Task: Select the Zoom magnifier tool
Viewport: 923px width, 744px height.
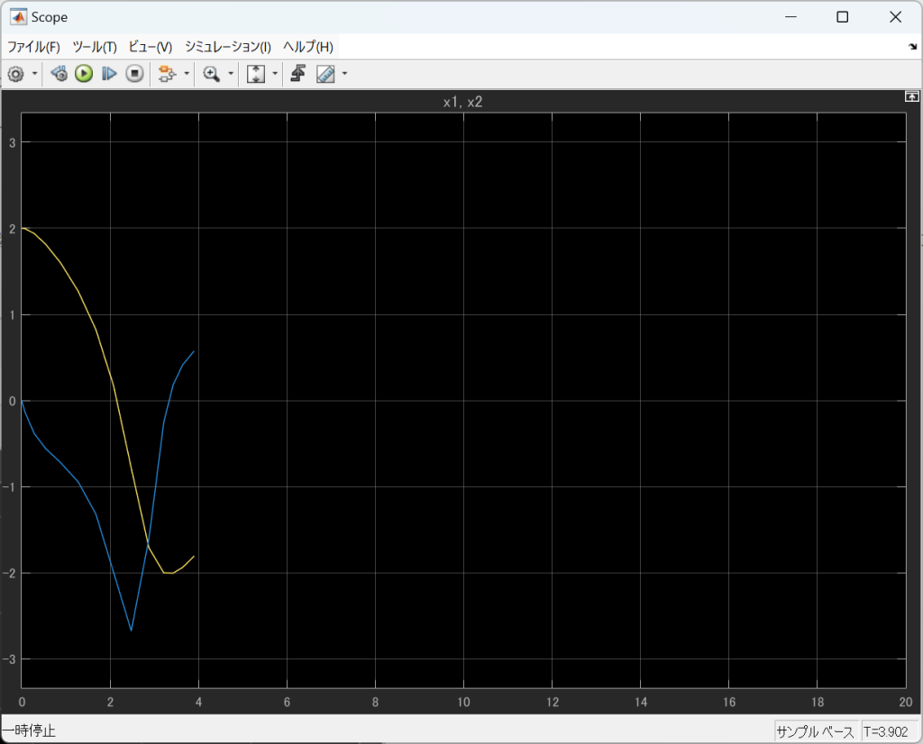Action: (212, 74)
